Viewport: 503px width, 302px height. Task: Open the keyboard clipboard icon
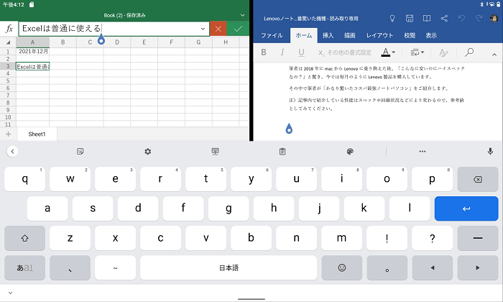tap(282, 152)
